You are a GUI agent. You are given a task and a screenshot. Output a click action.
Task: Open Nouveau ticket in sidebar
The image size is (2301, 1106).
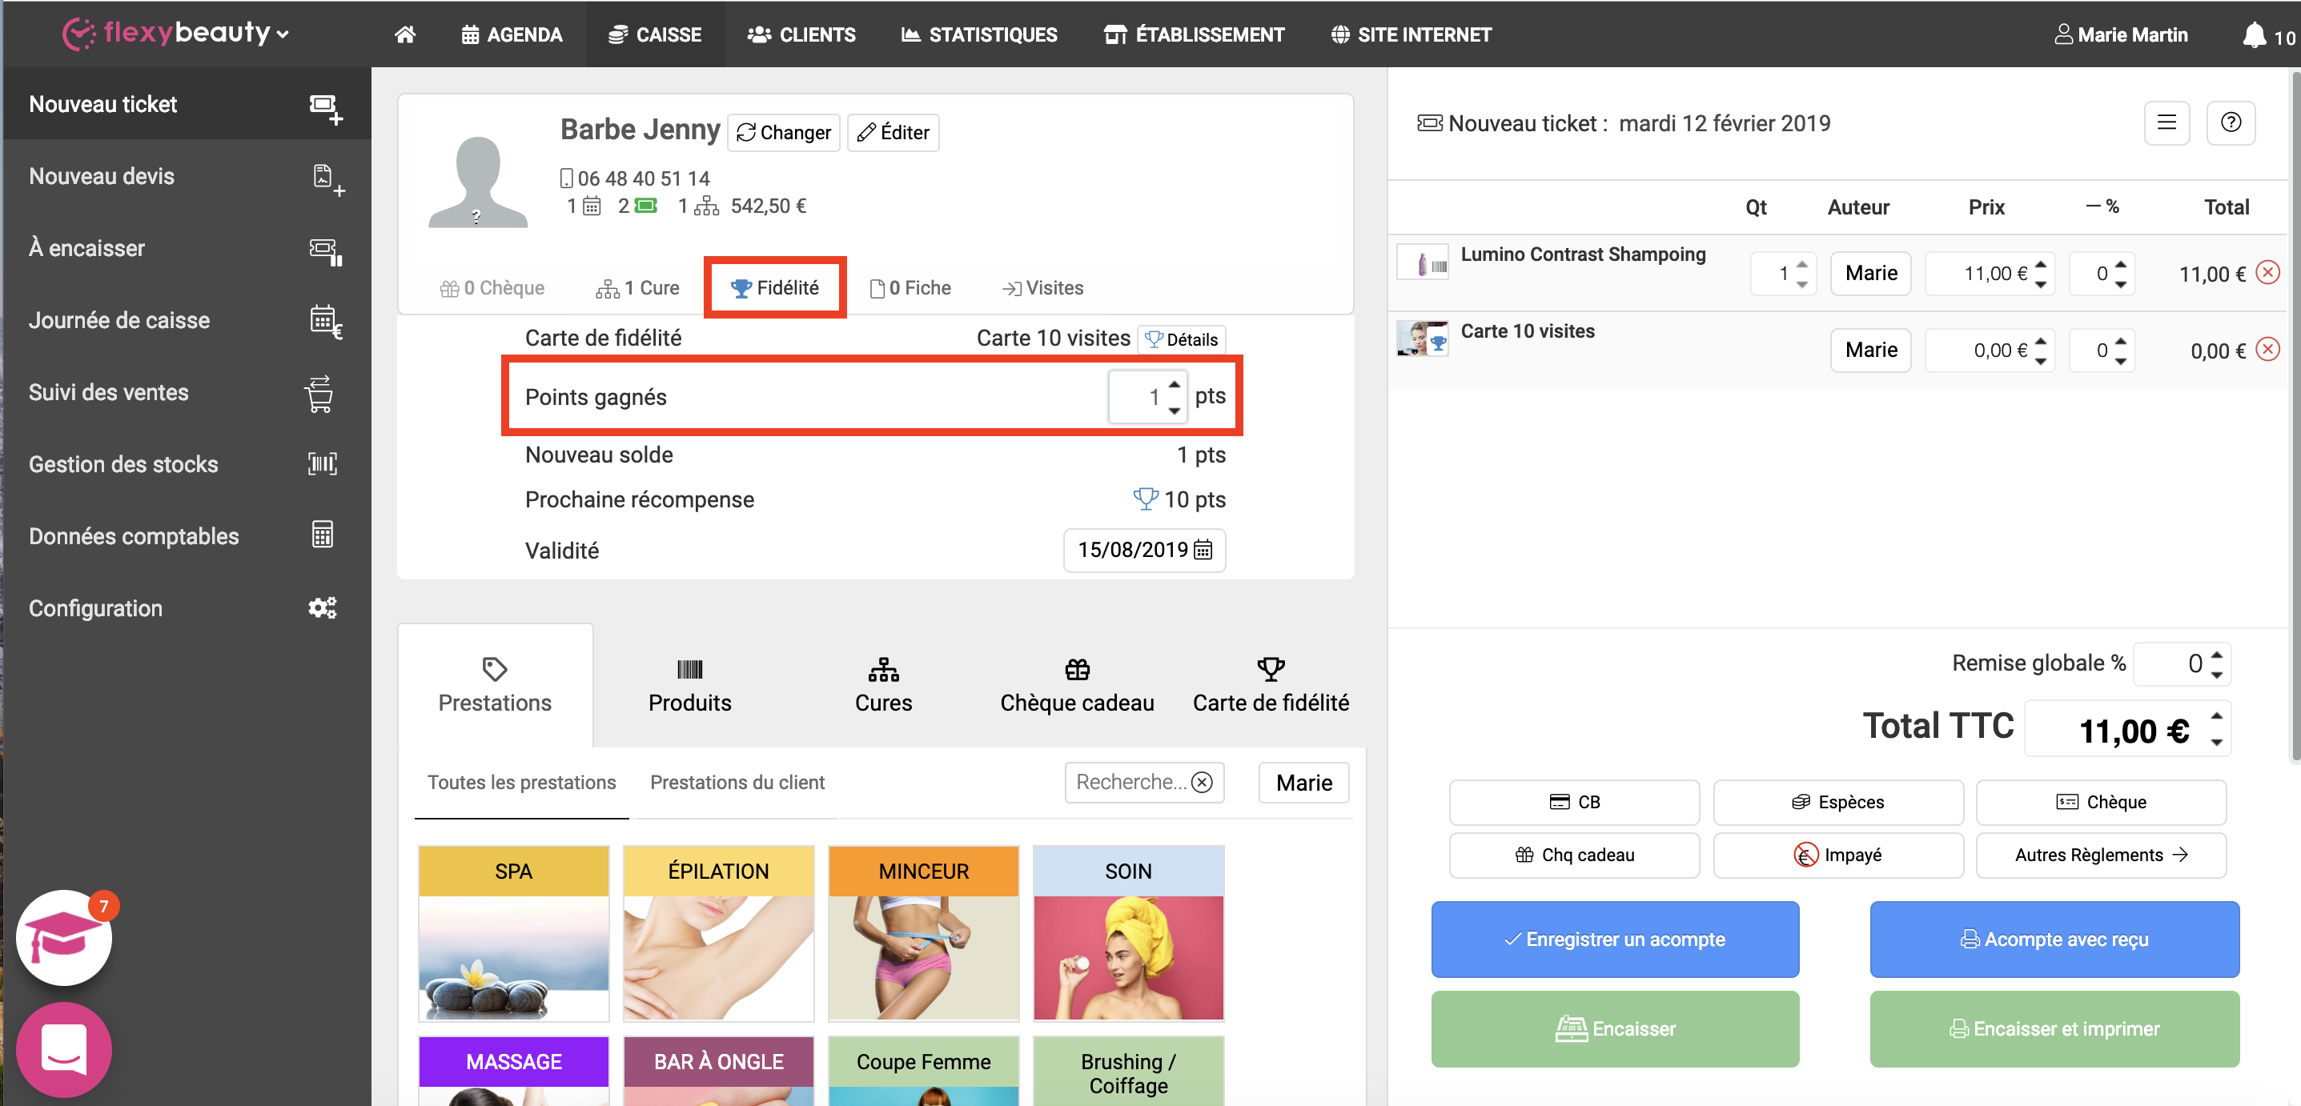(x=186, y=105)
